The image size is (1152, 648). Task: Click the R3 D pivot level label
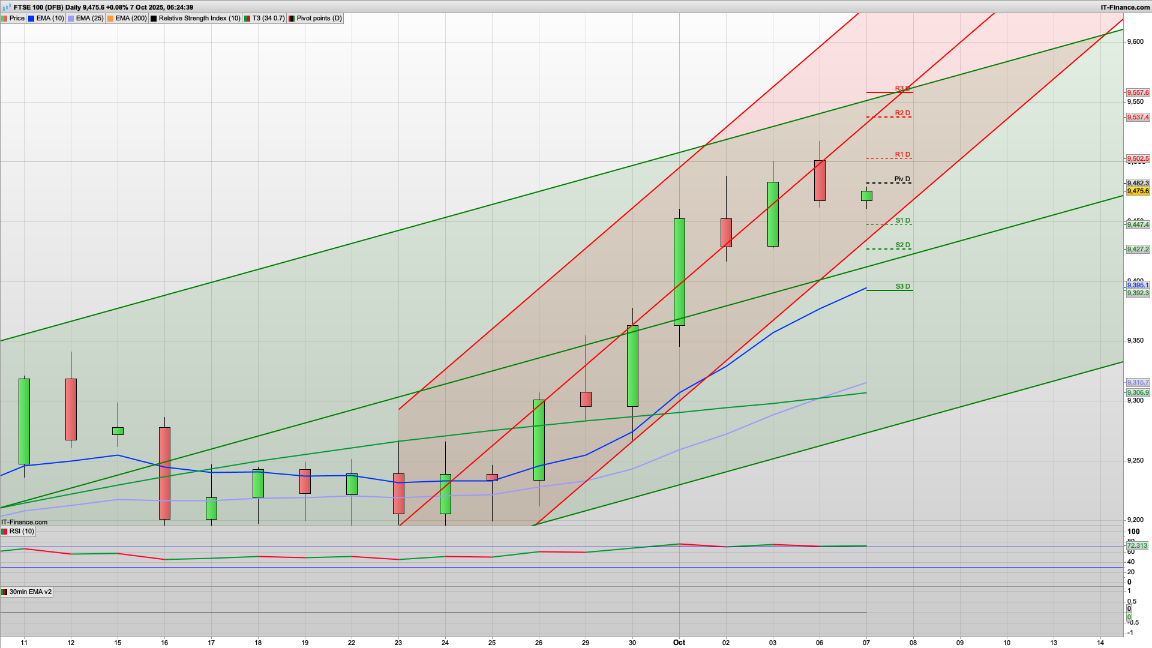pyautogui.click(x=902, y=89)
